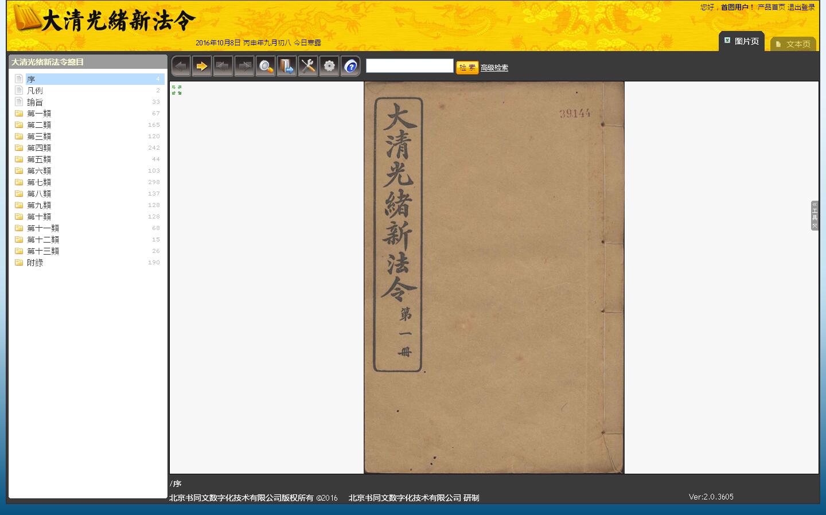
Task: Click the back arrow toolbar icon
Action: coord(181,67)
